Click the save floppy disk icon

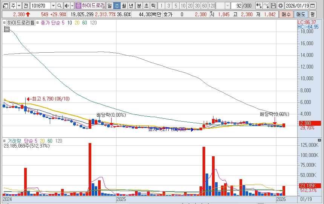click(273, 6)
